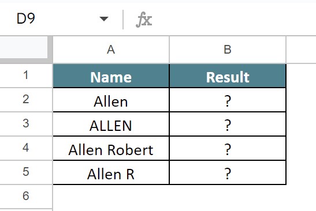Select row 1 header
The height and width of the screenshot is (211, 316).
(x=26, y=76)
